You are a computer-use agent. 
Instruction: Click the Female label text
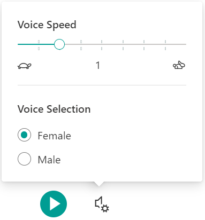tap(55, 136)
